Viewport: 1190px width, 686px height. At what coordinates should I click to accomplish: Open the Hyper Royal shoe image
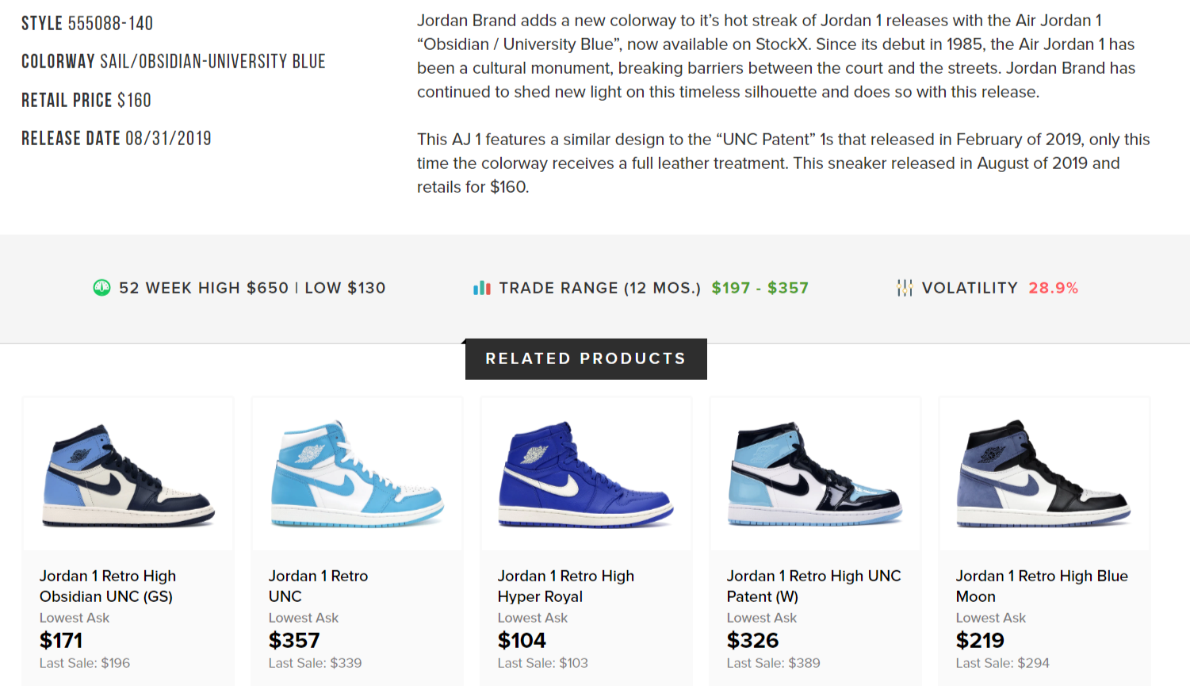tap(586, 474)
